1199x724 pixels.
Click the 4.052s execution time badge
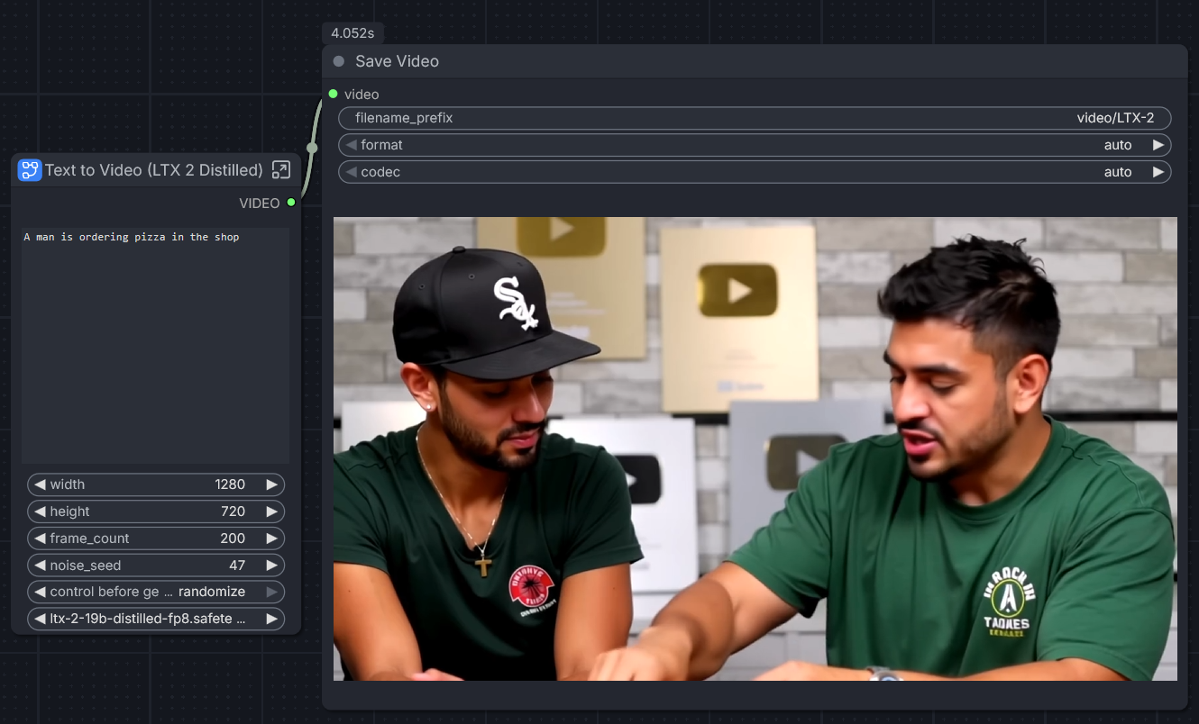point(354,33)
